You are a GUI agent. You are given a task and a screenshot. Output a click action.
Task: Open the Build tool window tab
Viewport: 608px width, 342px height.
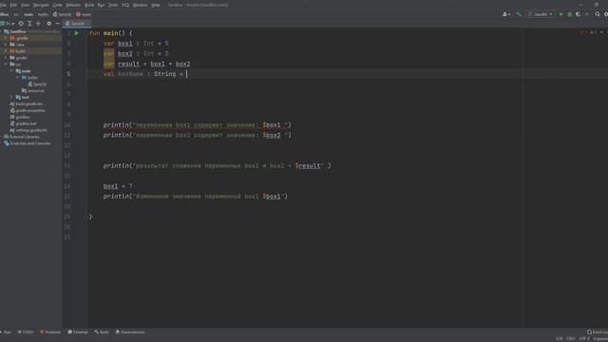tap(102, 332)
